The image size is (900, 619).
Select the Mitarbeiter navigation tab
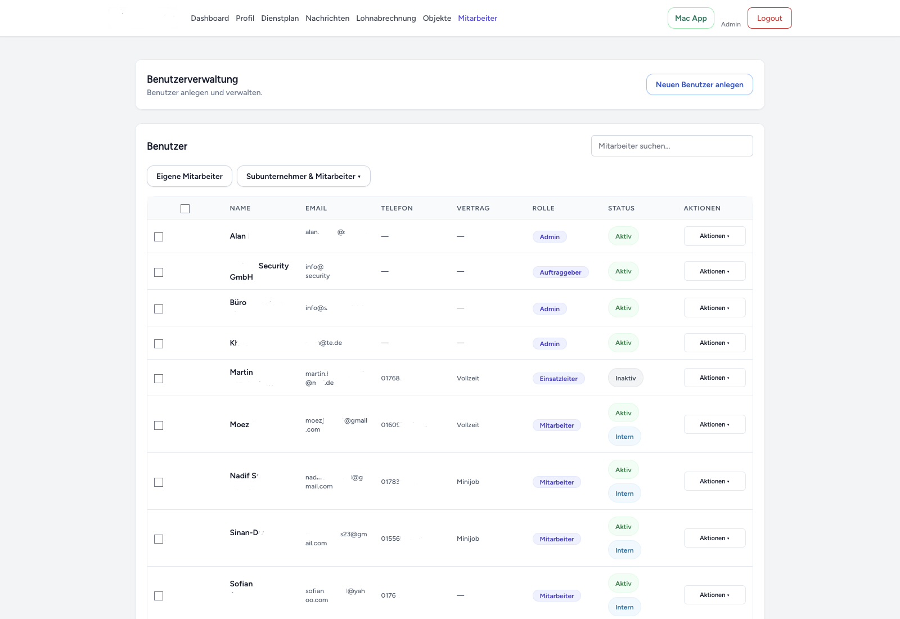point(477,18)
